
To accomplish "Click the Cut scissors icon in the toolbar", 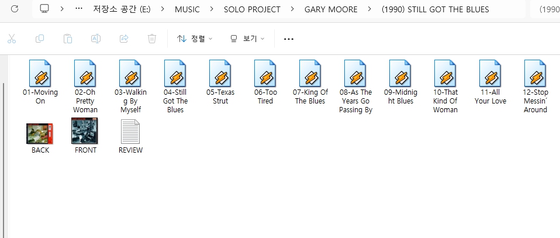I will [12, 39].
